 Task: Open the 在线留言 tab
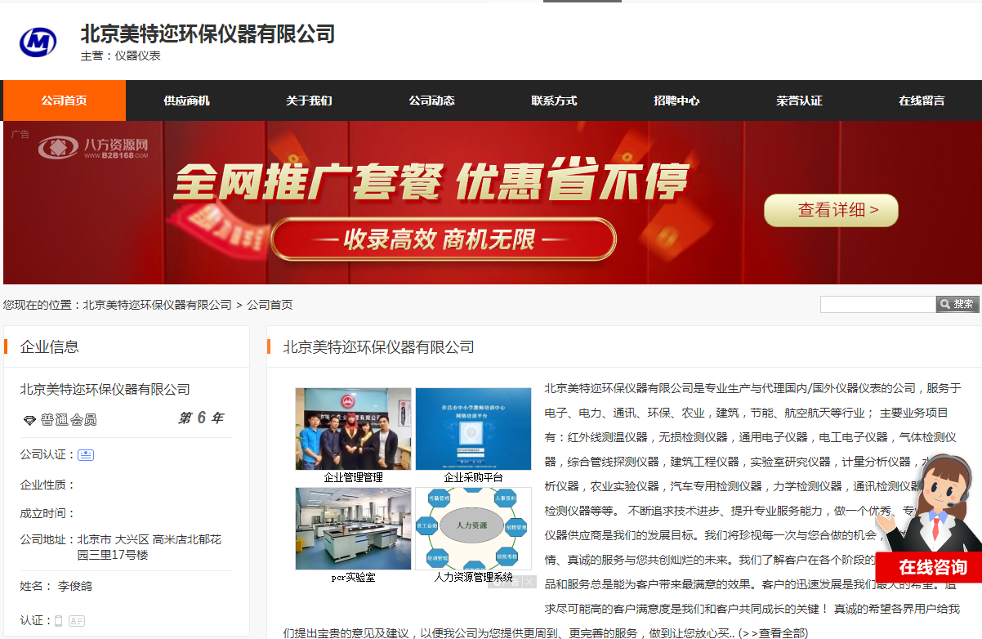pyautogui.click(x=922, y=101)
